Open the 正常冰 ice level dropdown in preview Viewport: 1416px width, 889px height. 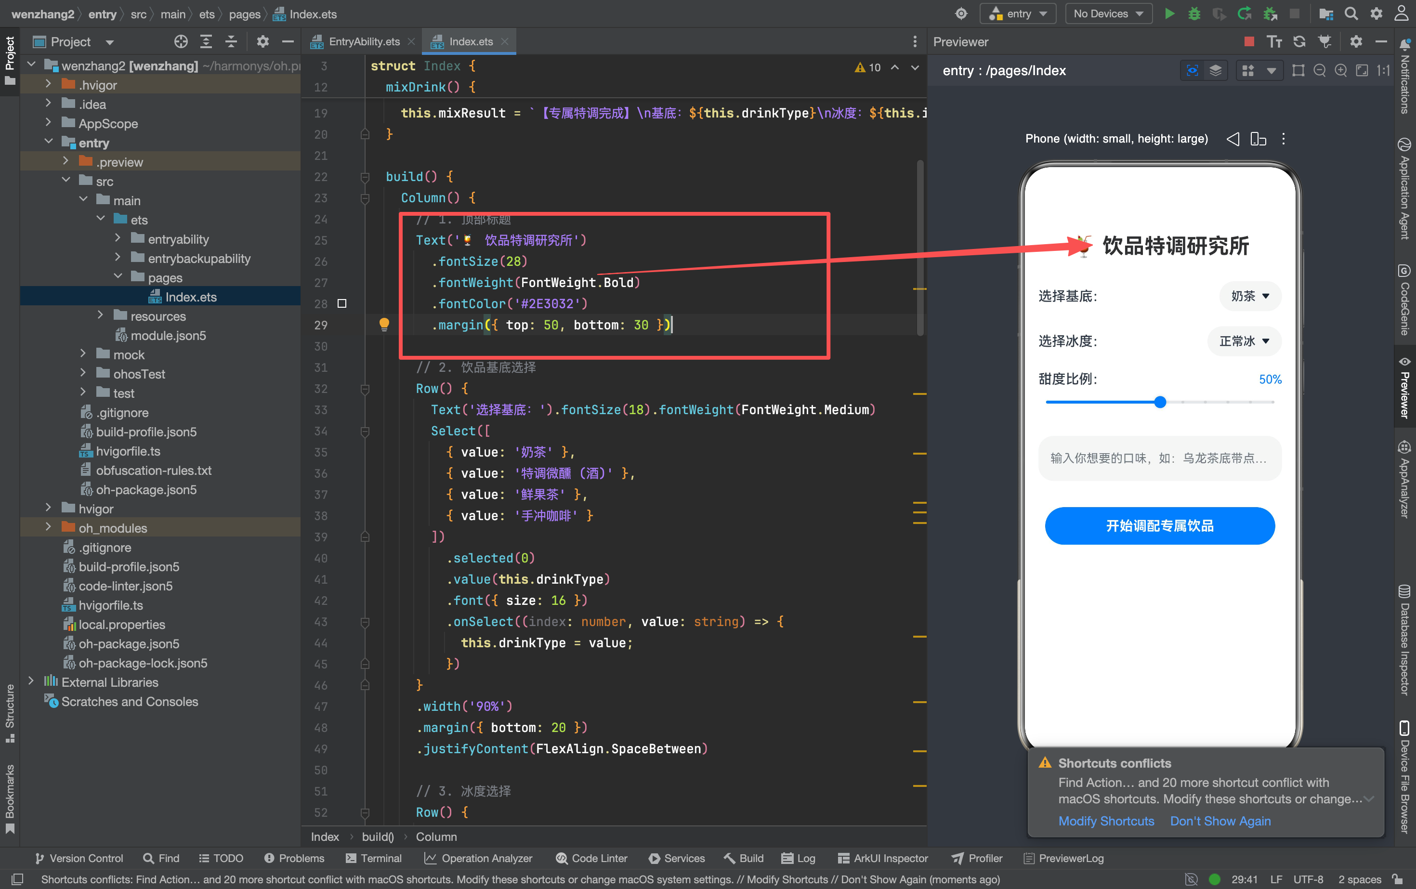pos(1244,341)
